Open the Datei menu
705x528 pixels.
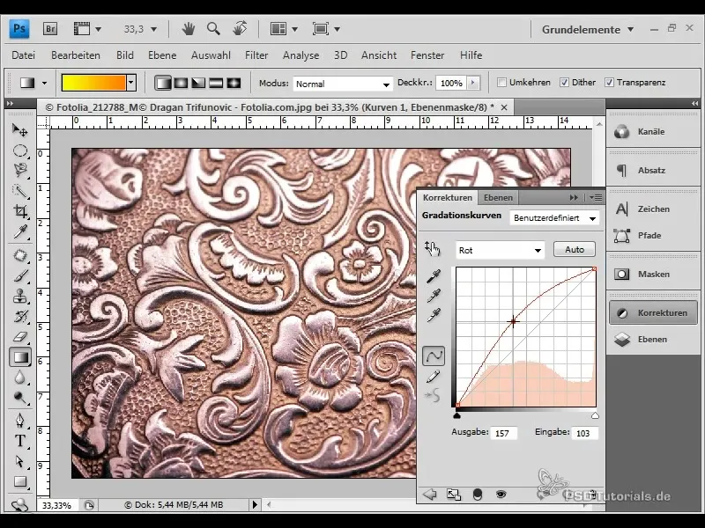click(24, 55)
